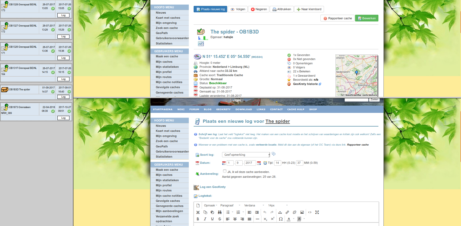Screen dimensions: 461x226
Task: Click the Bold formatting icon
Action: 198,219
